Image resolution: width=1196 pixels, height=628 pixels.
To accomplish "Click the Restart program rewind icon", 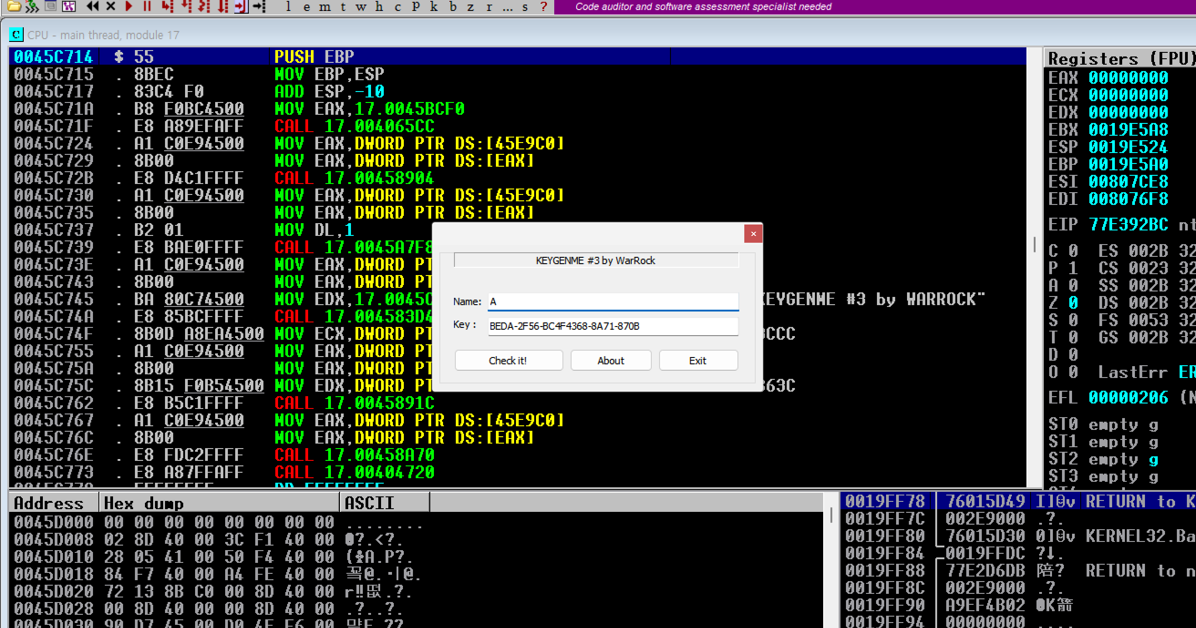I will coord(93,6).
